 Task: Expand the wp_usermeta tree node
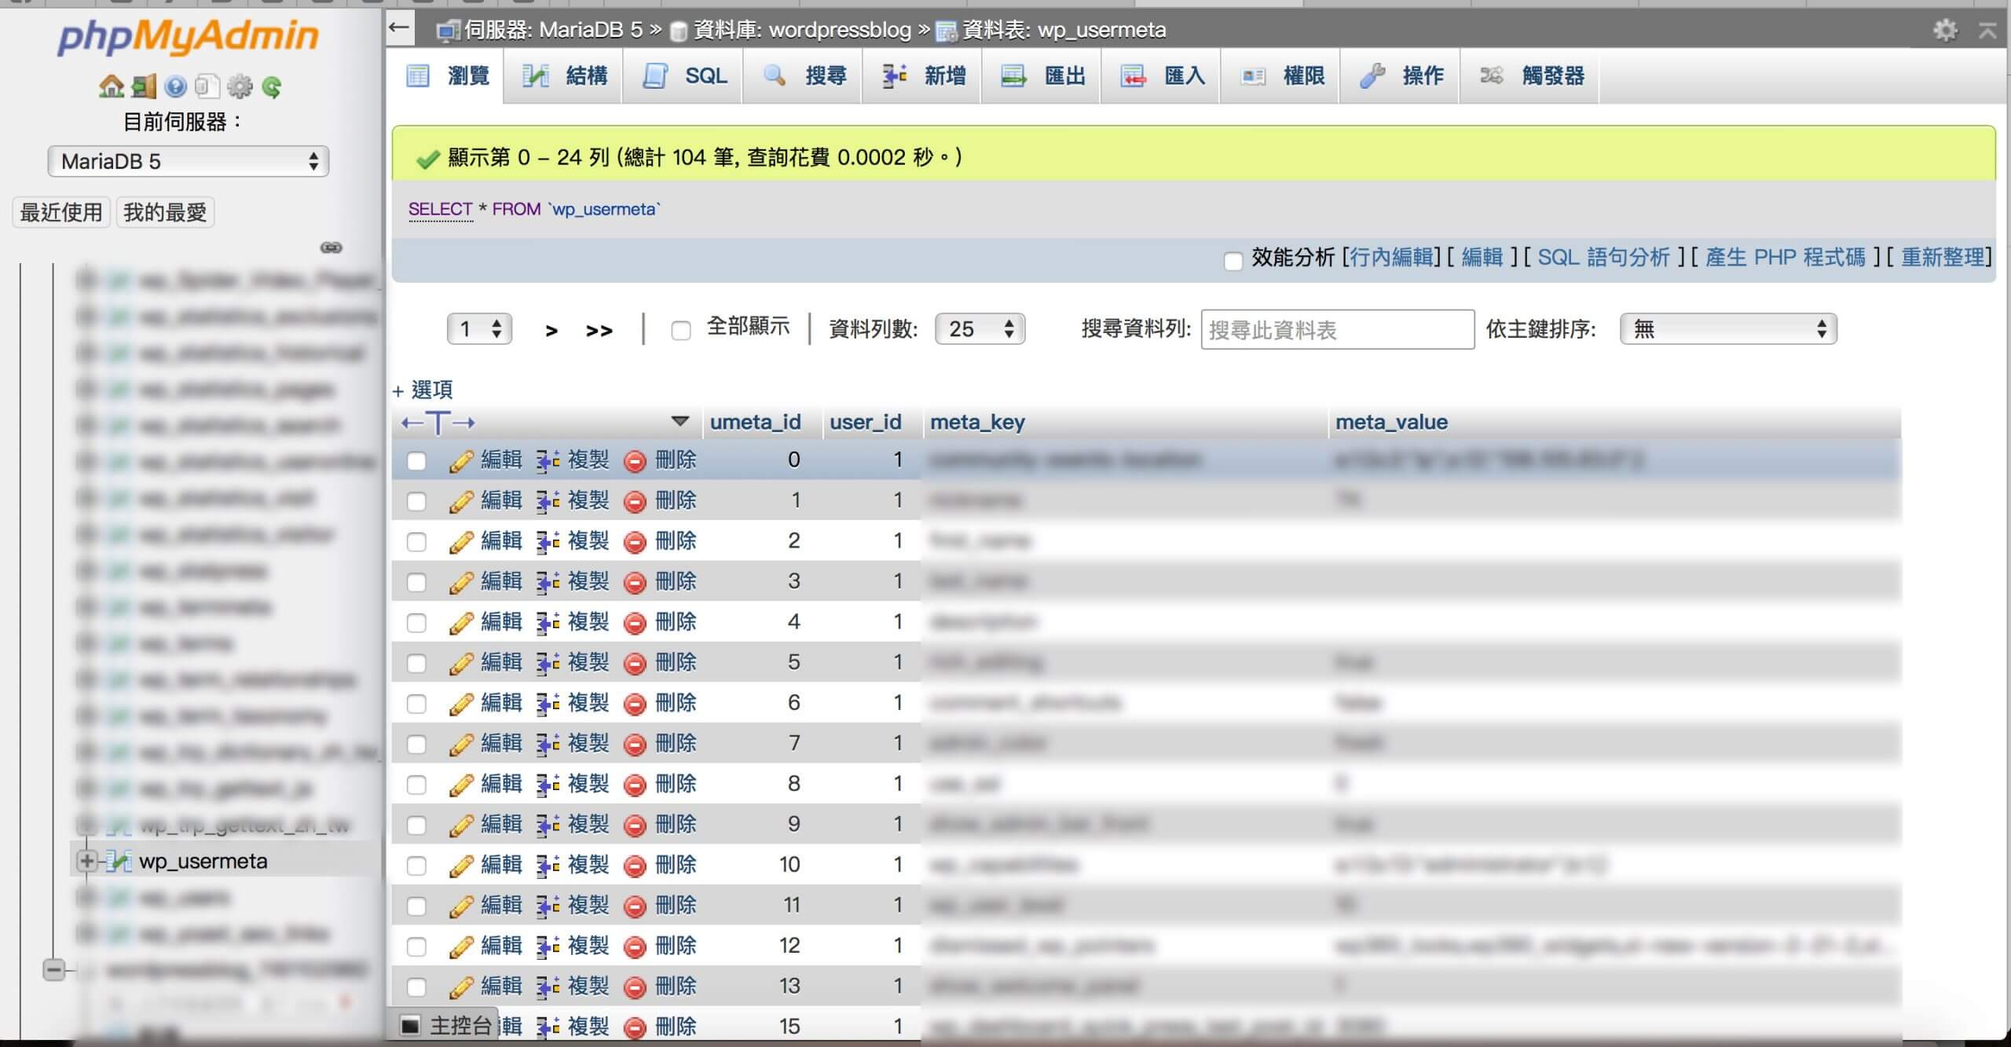click(86, 862)
